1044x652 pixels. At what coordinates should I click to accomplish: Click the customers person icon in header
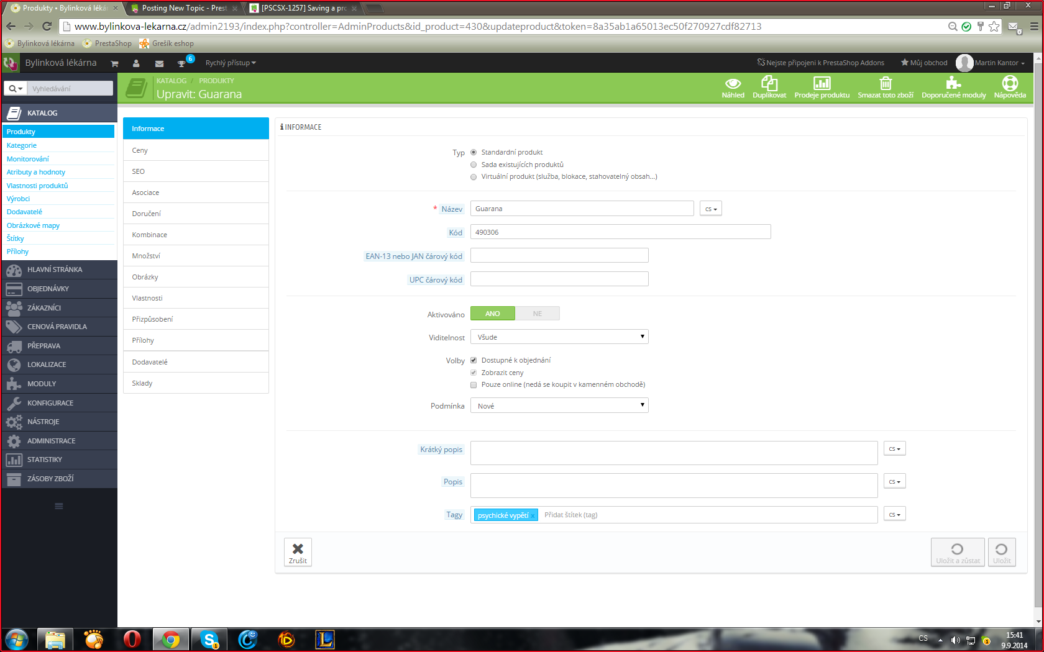pos(136,63)
